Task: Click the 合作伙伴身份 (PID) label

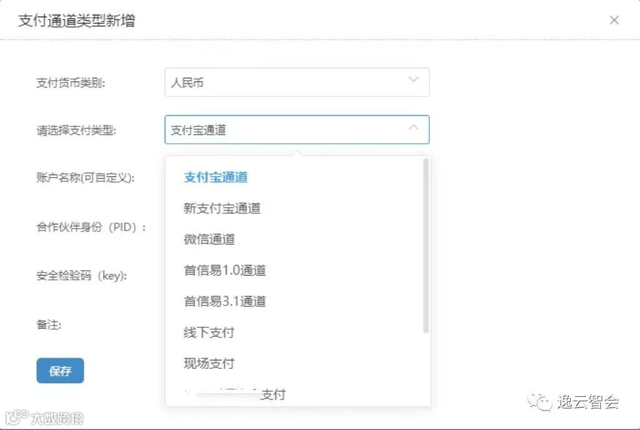Action: [91, 227]
